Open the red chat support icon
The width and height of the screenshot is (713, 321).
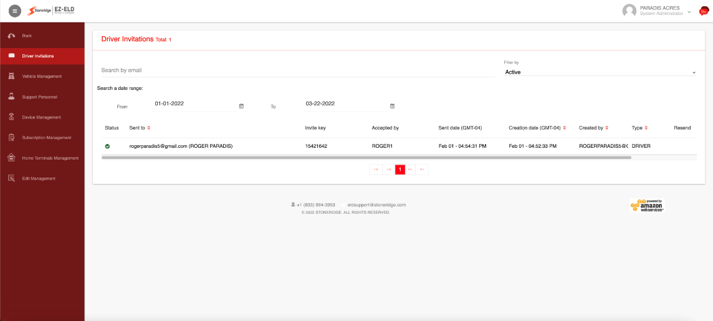point(704,11)
